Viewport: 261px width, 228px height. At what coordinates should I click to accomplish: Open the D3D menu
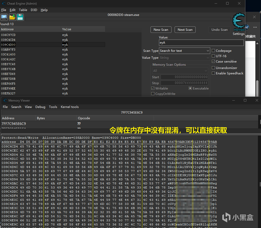(x=34, y=10)
